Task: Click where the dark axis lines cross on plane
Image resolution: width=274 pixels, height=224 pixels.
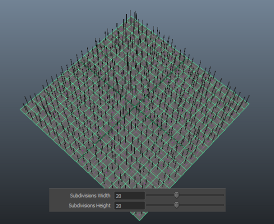Action: 136,106
